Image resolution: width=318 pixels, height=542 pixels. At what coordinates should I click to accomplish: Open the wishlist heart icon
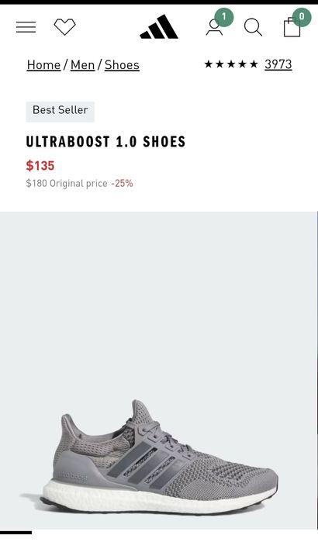click(64, 26)
